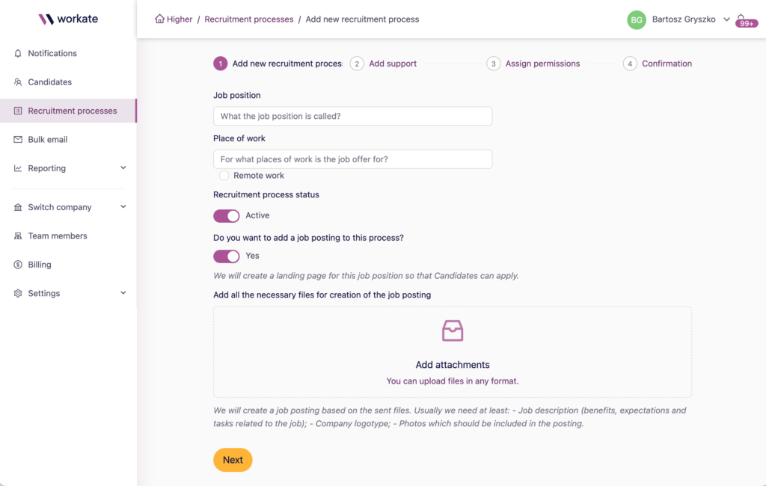This screenshot has height=486, width=766.
Task: Follow the Recruitment processes breadcrumb link
Action: tap(249, 19)
